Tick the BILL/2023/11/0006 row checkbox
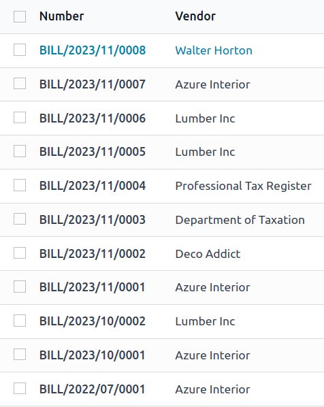The width and height of the screenshot is (324, 407). (x=20, y=118)
